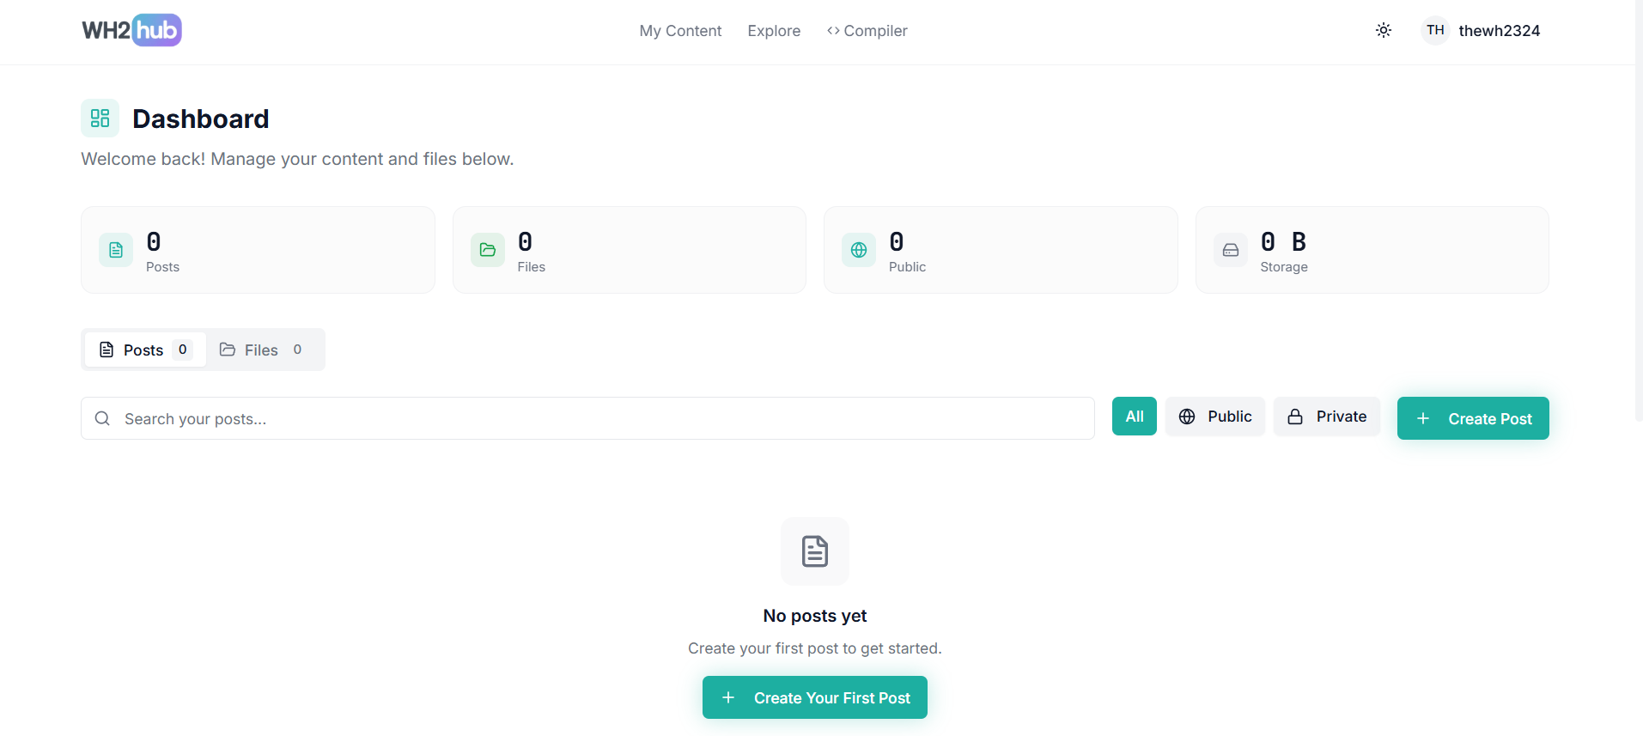Open the My Content menu item

(x=680, y=31)
